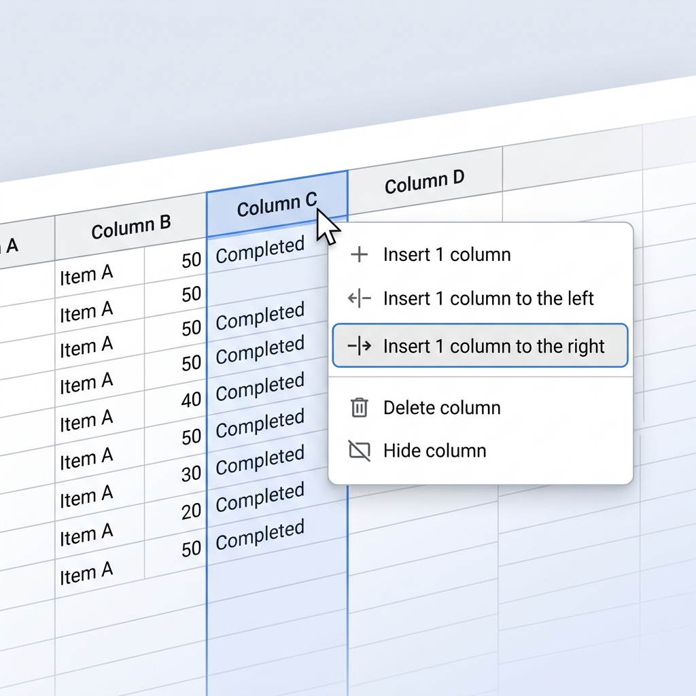Image resolution: width=696 pixels, height=696 pixels.
Task: Click the trash can delete icon
Action: point(359,408)
